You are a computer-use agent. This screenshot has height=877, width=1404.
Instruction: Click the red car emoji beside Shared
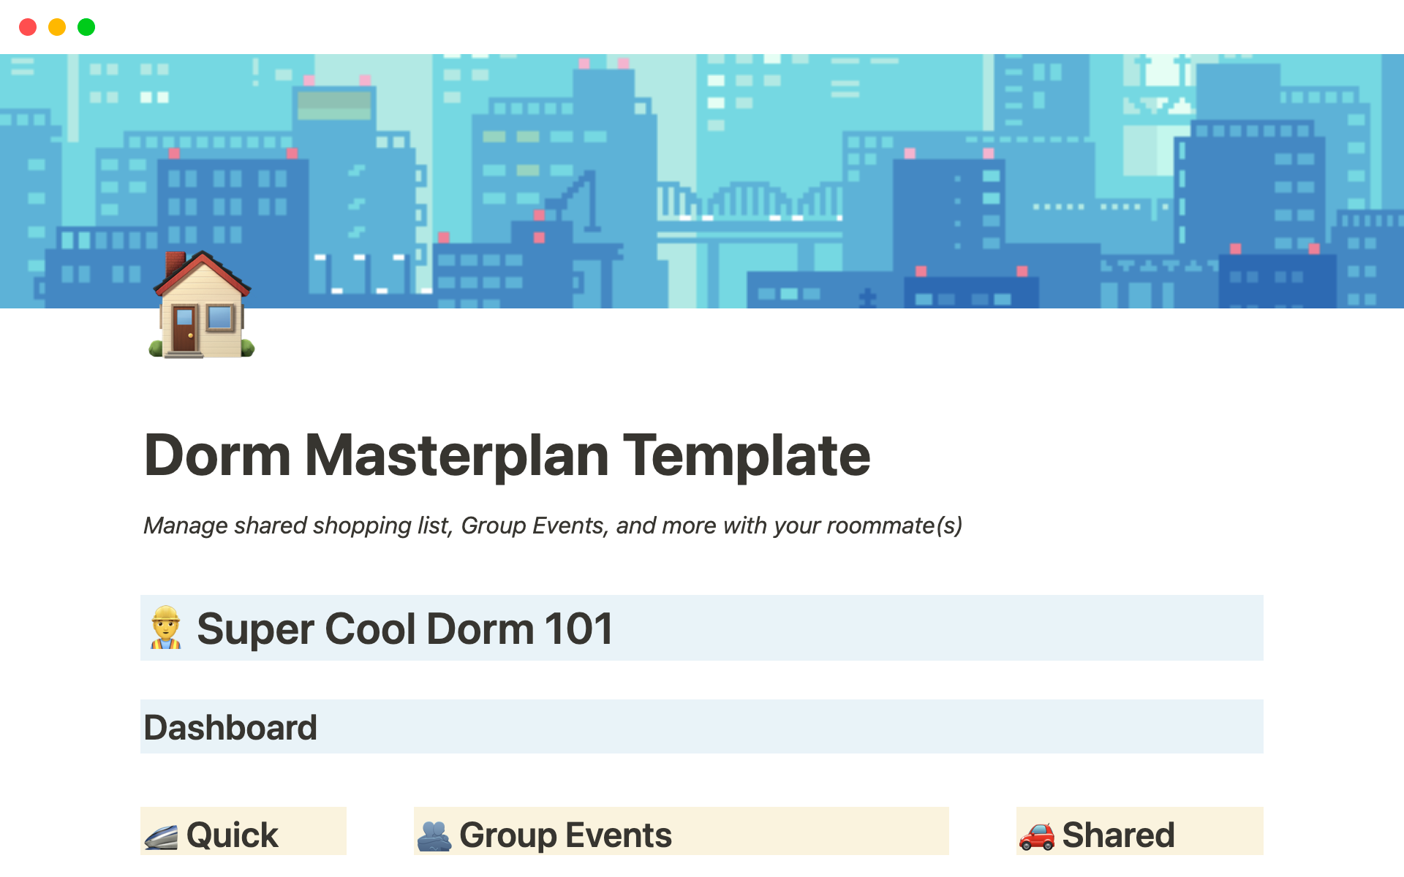pos(1036,836)
